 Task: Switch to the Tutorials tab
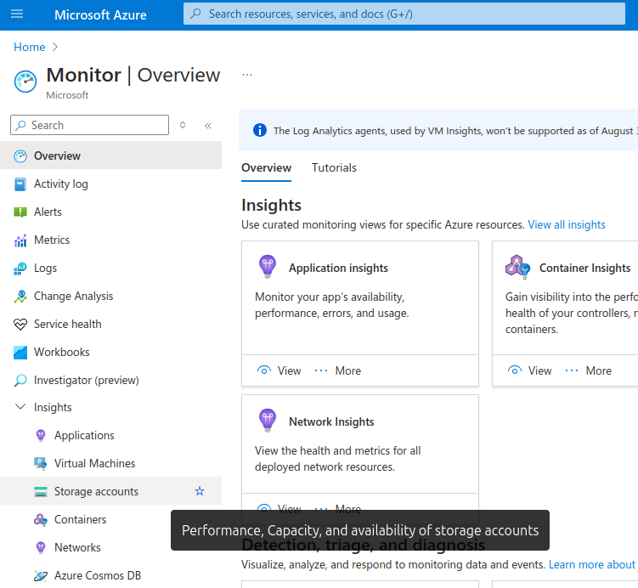[x=334, y=167]
